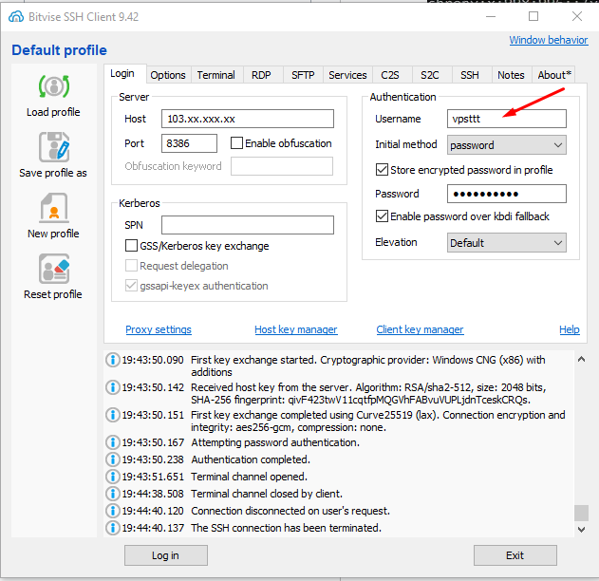The height and width of the screenshot is (581, 599).
Task: Click the log scrollbar down arrow
Action: [581, 530]
